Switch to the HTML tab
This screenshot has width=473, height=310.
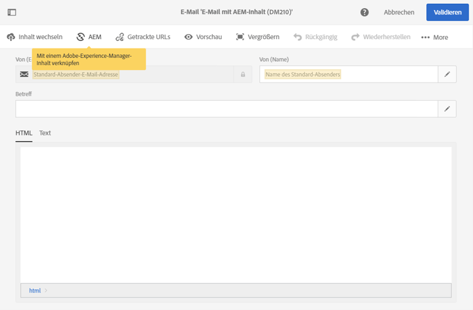pos(24,133)
